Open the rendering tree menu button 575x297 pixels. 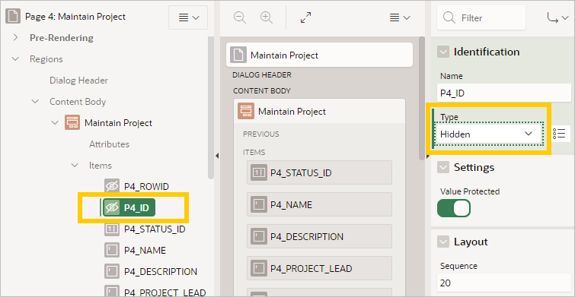coord(188,17)
